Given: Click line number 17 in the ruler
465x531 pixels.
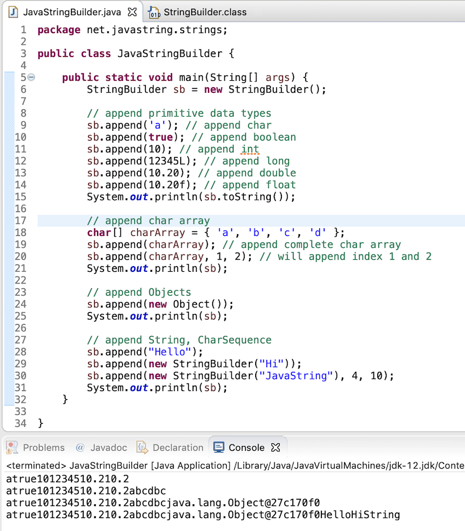Looking at the screenshot, I should click(20, 220).
